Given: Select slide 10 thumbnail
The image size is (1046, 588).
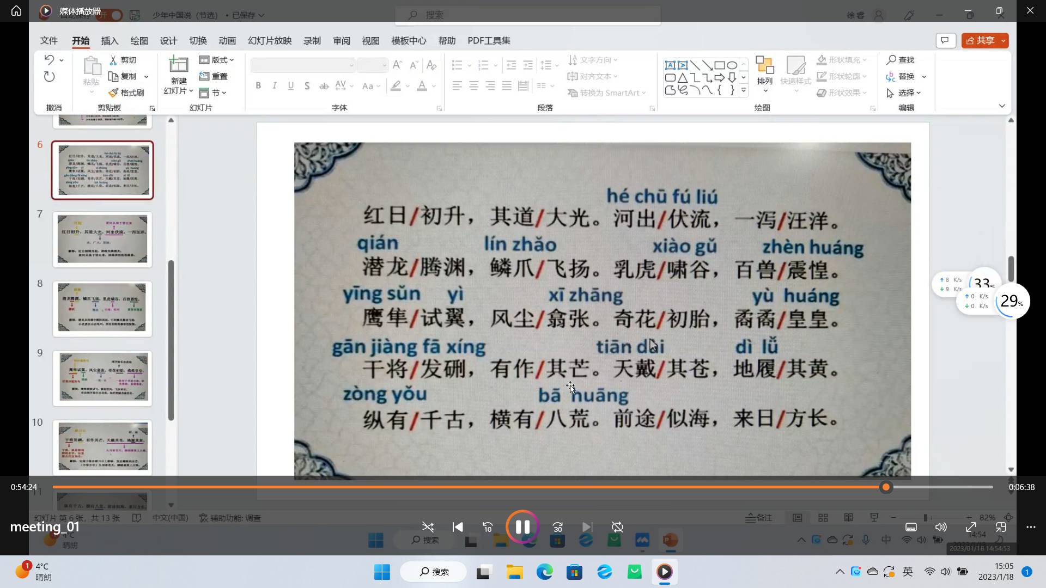Looking at the screenshot, I should tap(102, 447).
